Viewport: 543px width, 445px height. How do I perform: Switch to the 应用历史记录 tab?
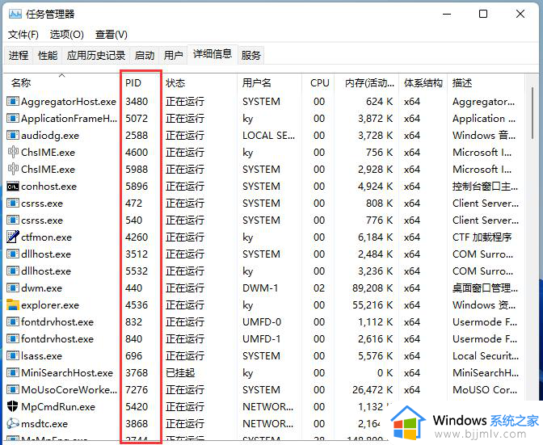(x=96, y=55)
